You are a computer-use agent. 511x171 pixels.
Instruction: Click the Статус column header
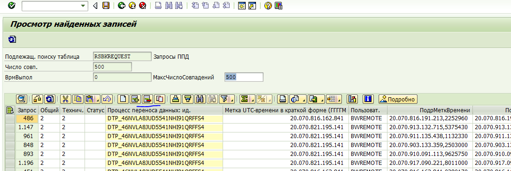coord(95,110)
